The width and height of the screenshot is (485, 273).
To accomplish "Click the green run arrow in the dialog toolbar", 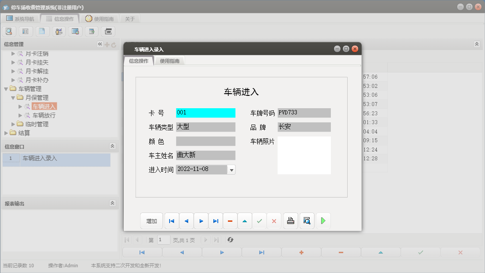I will tap(323, 220).
